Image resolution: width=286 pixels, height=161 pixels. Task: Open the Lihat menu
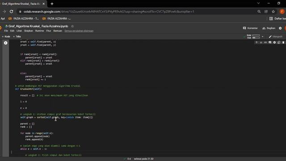pos(19,31)
